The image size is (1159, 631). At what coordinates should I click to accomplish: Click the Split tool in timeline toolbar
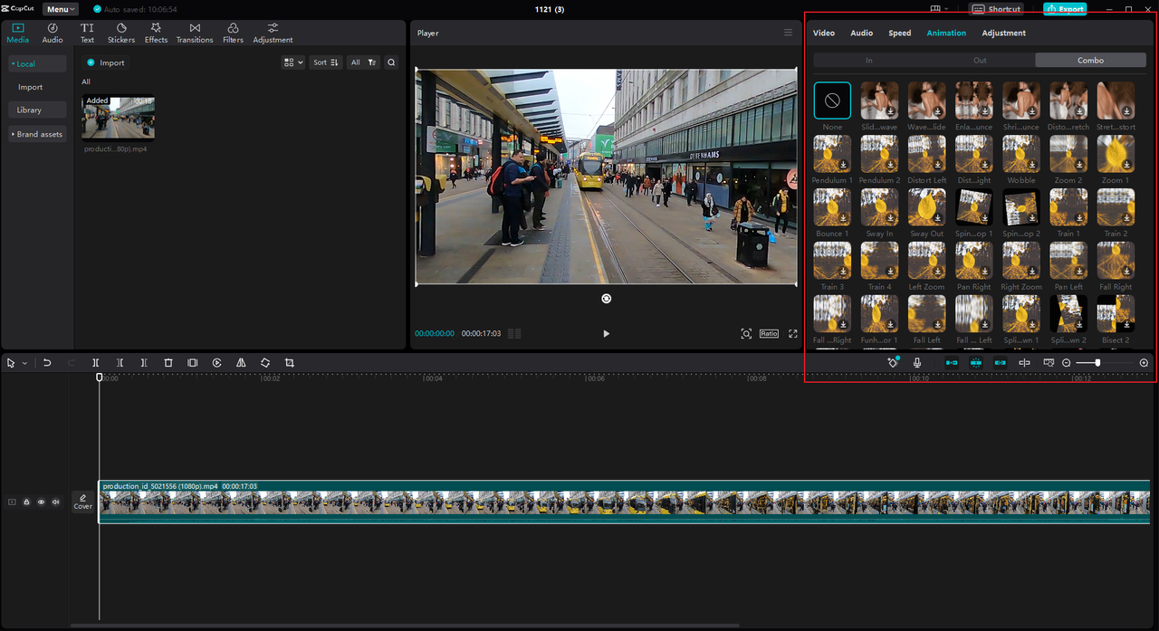(96, 363)
